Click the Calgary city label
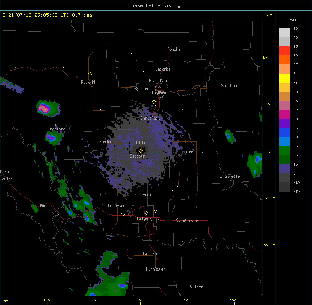This screenshot has width=312, height=305. [144, 218]
